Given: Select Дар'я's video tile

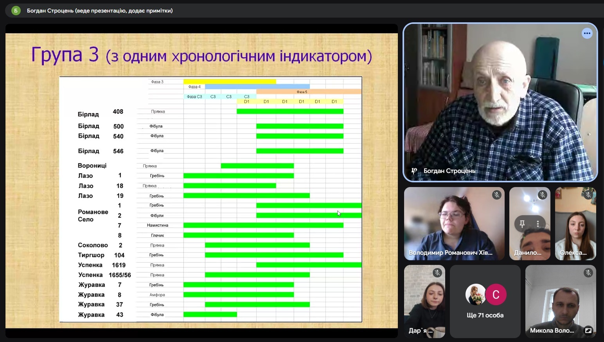Looking at the screenshot, I should 424,301.
